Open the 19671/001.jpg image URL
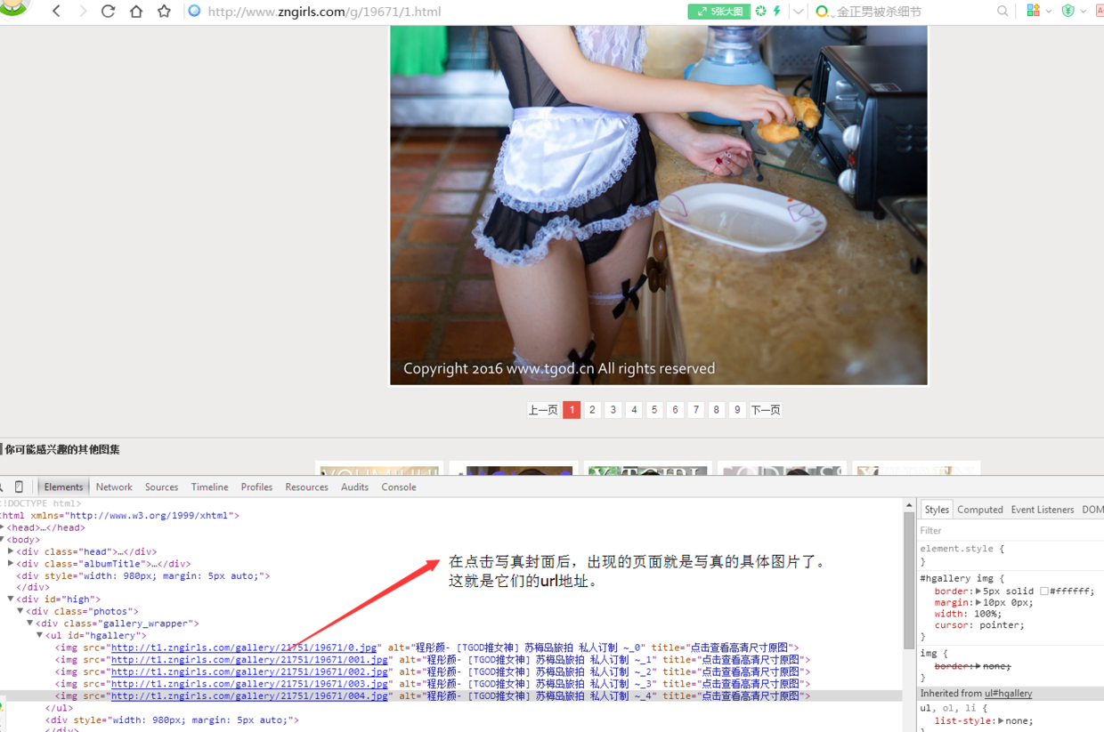Screen dimensions: 1104x732 (248, 660)
